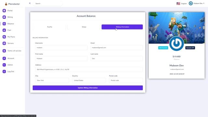Click the Billing menu label
Viewport: 208px width, 117px height.
point(10,17)
